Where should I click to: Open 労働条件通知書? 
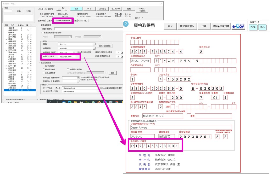pos(221,26)
